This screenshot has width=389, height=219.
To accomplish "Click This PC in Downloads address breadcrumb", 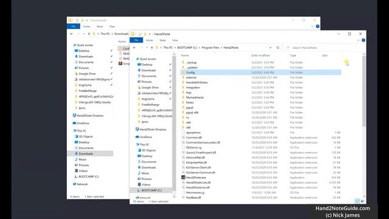I will tap(105, 34).
